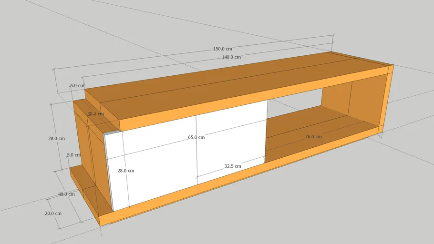The image size is (434, 244).
Task: Select the 140.0 cm dimension label
Action: tap(231, 57)
